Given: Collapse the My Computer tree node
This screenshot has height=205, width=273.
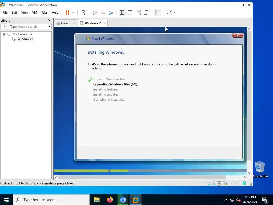Looking at the screenshot, I should [x=4, y=34].
